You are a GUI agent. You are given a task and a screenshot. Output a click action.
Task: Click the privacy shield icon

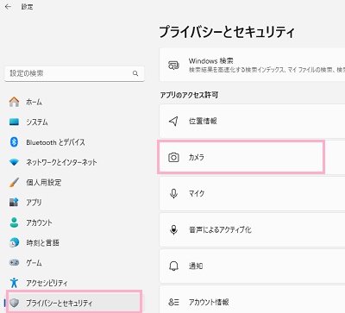coord(14,303)
